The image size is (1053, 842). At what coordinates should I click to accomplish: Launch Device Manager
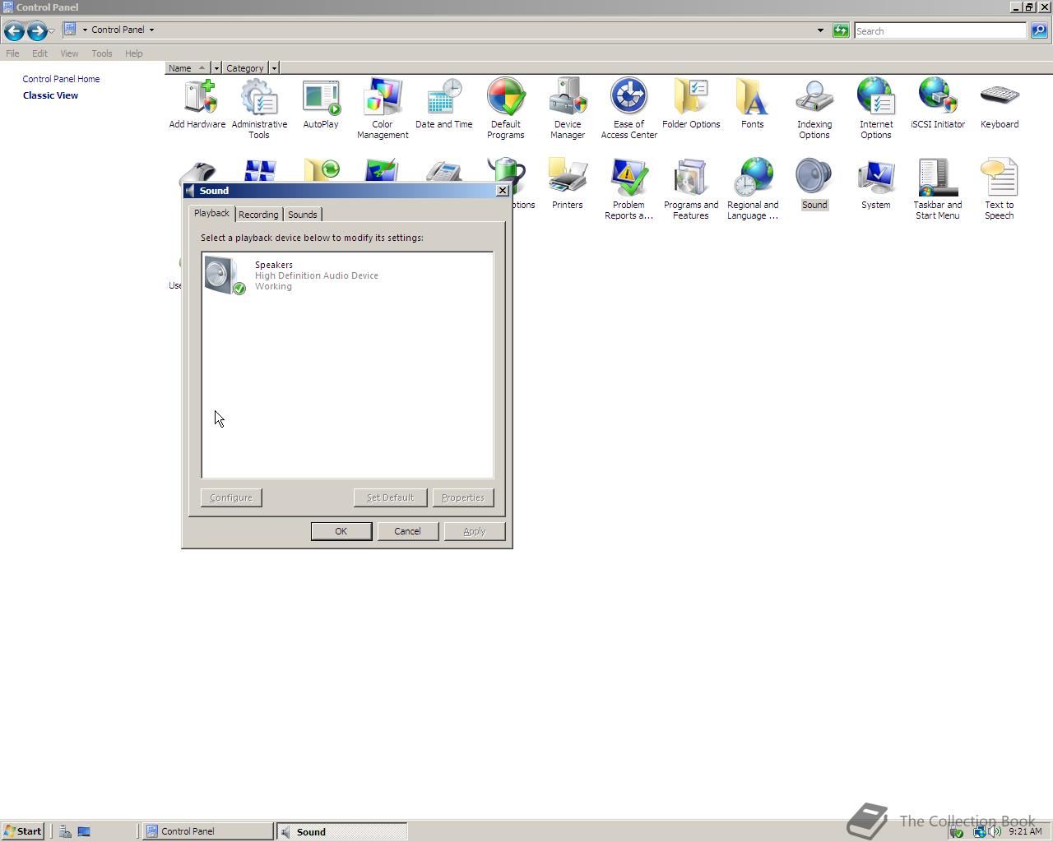coord(568,109)
